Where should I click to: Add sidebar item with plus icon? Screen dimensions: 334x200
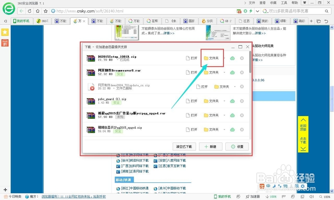[5, 190]
